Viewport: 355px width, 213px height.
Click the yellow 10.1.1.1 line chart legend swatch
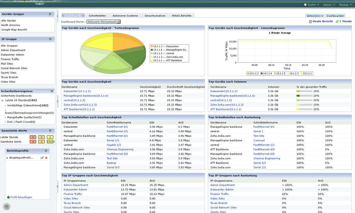[302, 73]
